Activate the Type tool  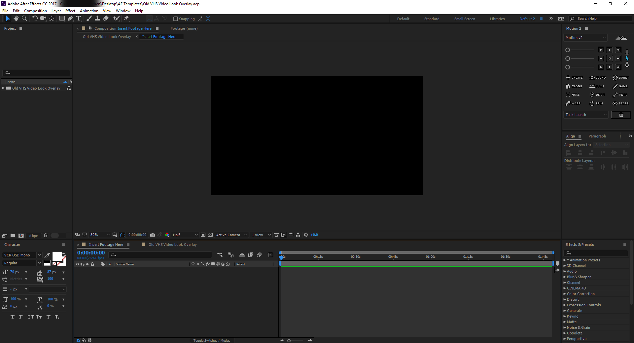pyautogui.click(x=79, y=19)
